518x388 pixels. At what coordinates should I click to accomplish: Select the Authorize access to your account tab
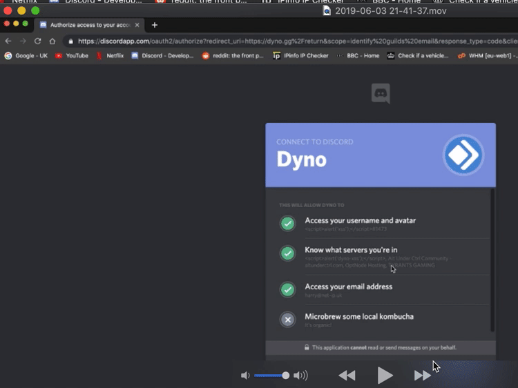(x=89, y=25)
